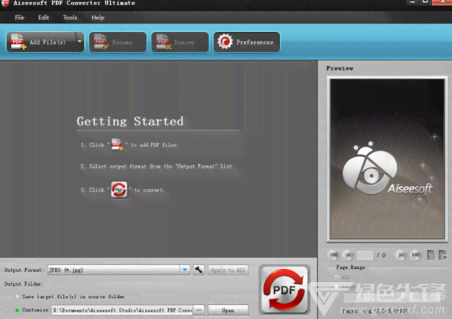Open the Tools menu

70,17
